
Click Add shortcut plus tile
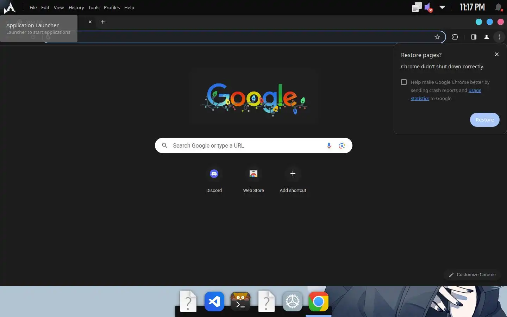293,180
